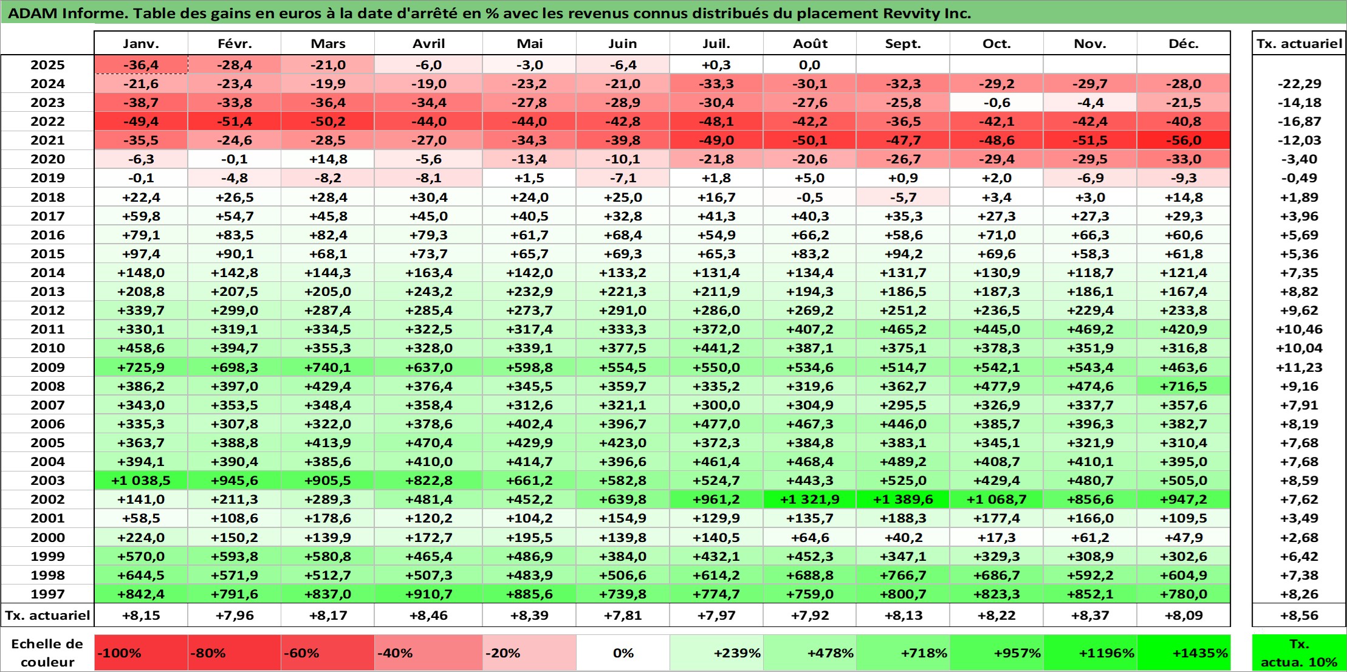Select the cell with value +14,8 in 2020
This screenshot has height=672, width=1347.
[x=327, y=159]
